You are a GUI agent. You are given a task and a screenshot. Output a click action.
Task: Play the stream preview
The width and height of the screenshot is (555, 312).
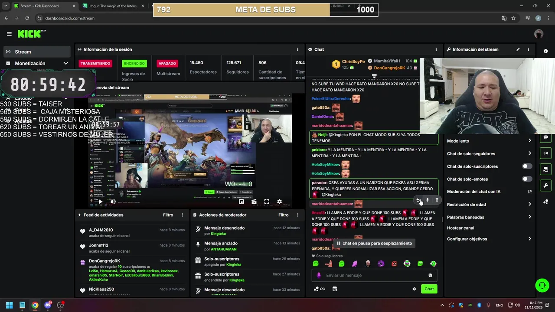coord(101,201)
